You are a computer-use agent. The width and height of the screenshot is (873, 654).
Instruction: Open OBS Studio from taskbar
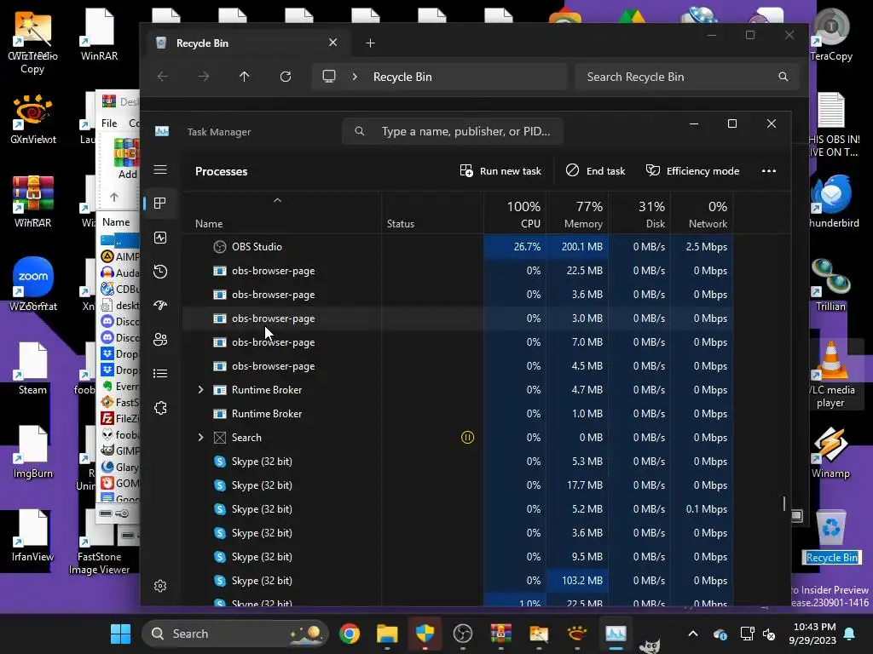(463, 634)
